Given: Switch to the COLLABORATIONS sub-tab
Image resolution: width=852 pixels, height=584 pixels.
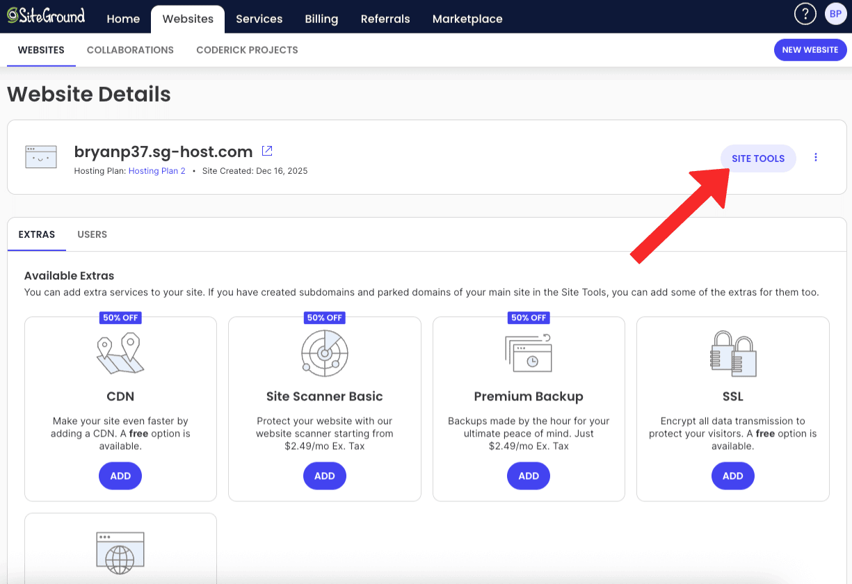Looking at the screenshot, I should pyautogui.click(x=130, y=50).
